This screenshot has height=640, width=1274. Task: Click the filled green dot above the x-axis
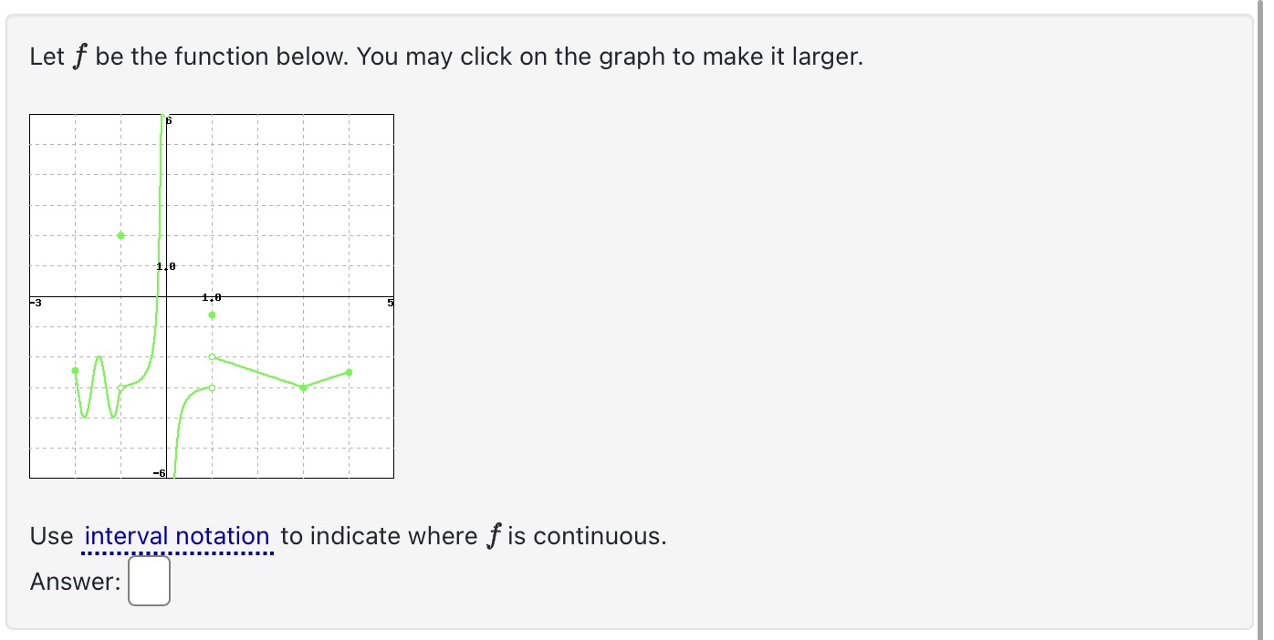coord(120,235)
